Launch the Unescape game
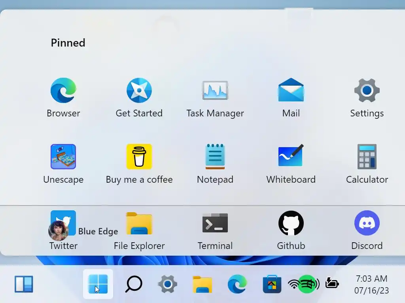 tap(63, 164)
